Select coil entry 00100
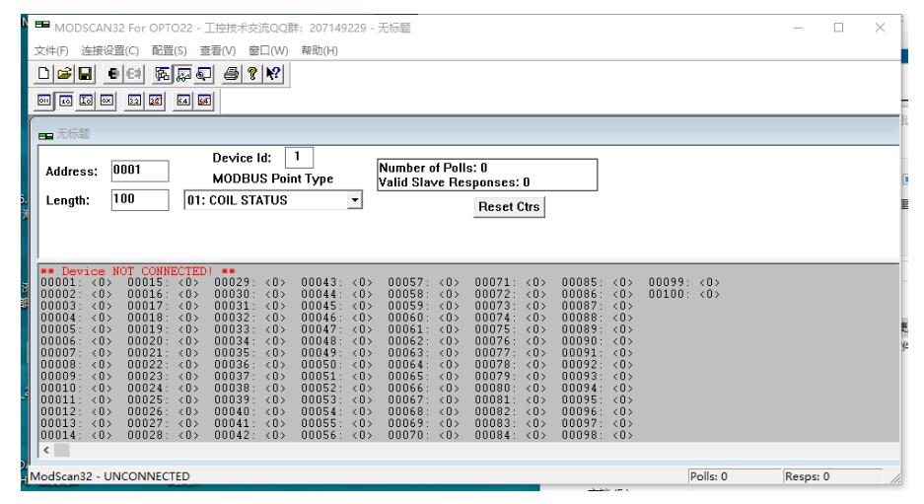Viewport: 924px width, 504px height. (684, 295)
